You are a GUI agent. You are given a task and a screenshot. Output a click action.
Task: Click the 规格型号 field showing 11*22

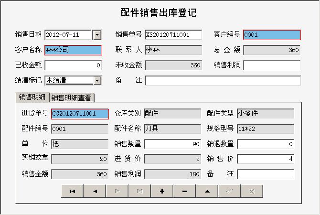tap(266, 129)
